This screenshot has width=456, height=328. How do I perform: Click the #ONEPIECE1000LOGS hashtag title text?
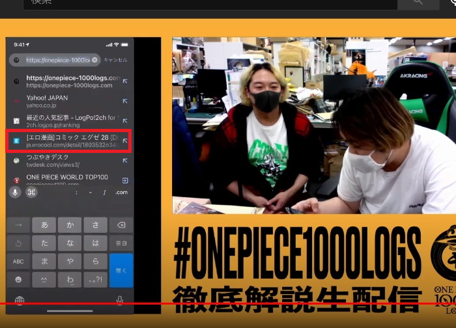click(297, 253)
